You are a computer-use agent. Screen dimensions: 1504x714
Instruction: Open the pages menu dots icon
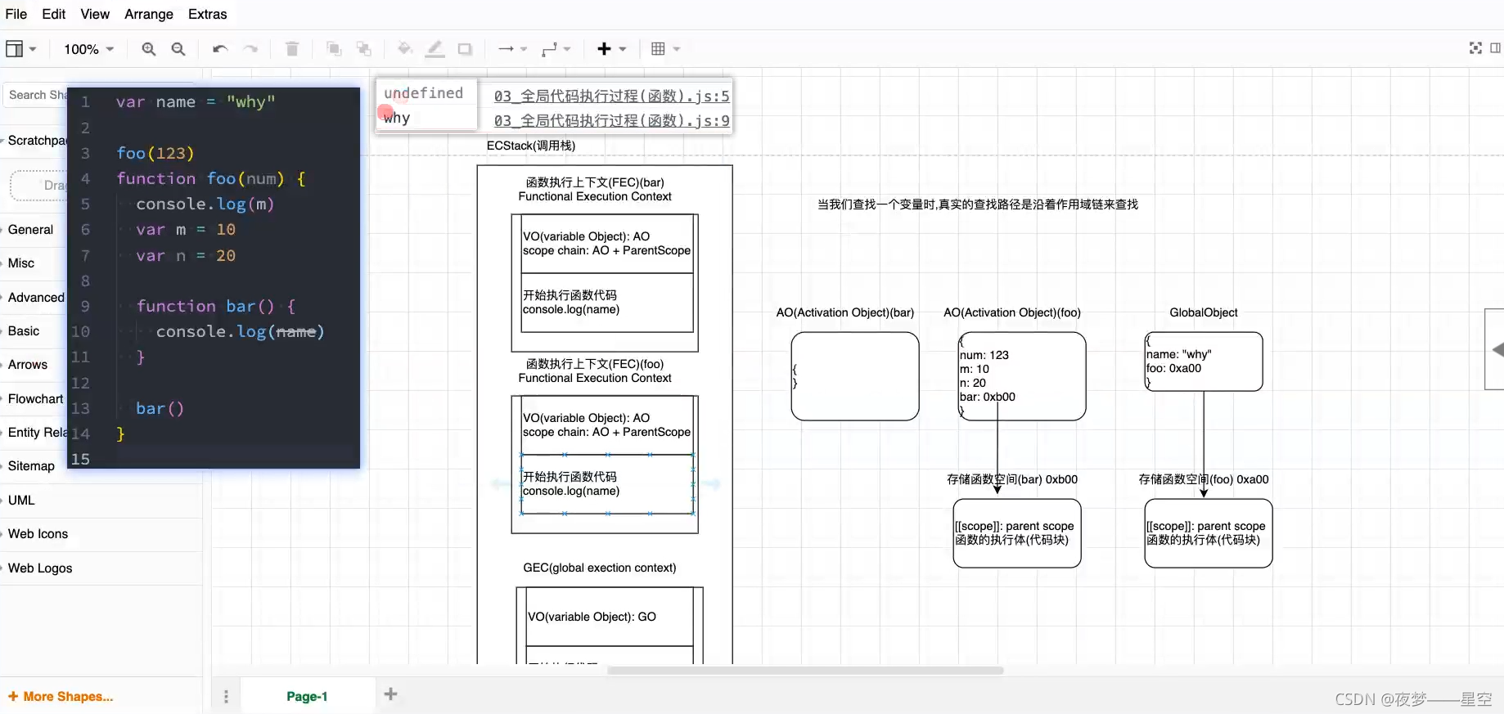(226, 696)
